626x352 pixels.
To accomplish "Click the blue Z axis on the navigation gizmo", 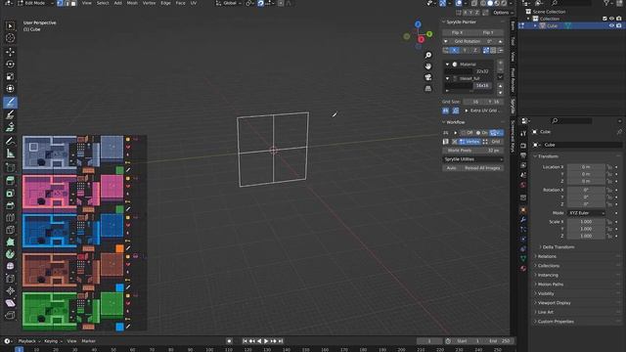I will [x=418, y=24].
